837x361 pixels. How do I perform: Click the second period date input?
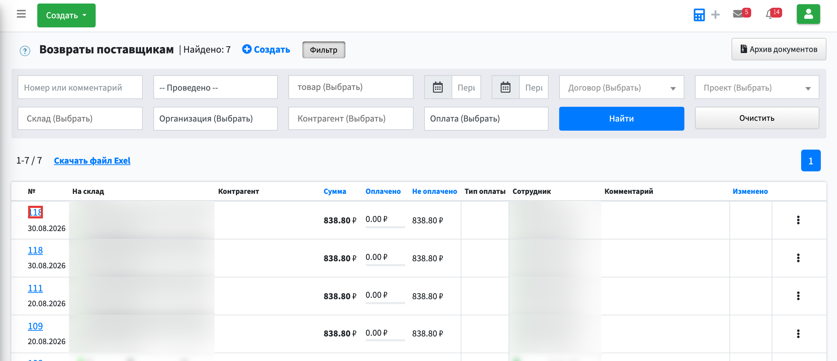click(534, 87)
